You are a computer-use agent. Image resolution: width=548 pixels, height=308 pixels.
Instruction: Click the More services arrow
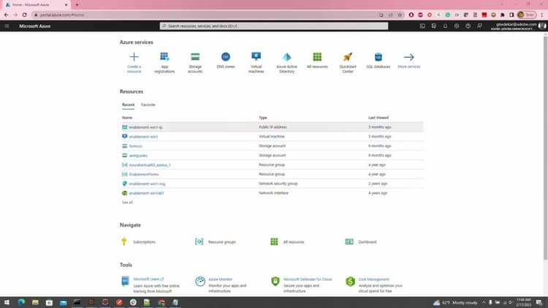[408, 57]
